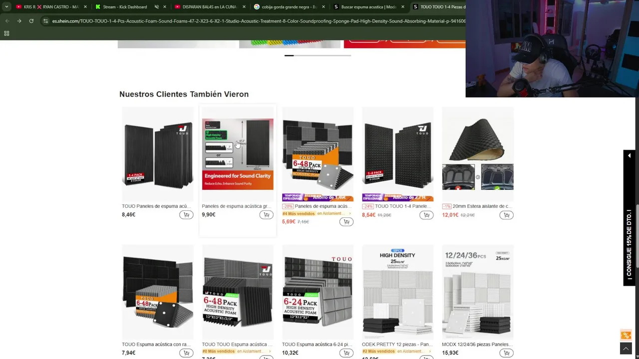
Task: Open the apps grid in bookmarks bar
Action: coord(6,33)
